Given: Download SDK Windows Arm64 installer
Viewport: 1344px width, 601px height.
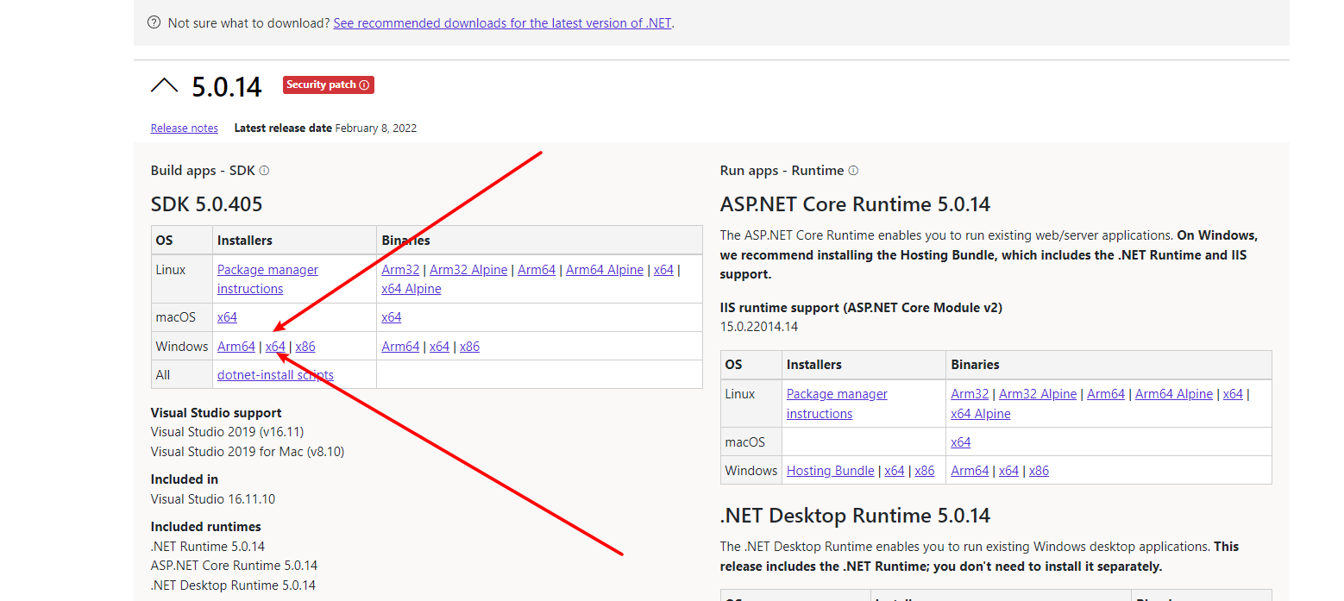Looking at the screenshot, I should [x=236, y=347].
